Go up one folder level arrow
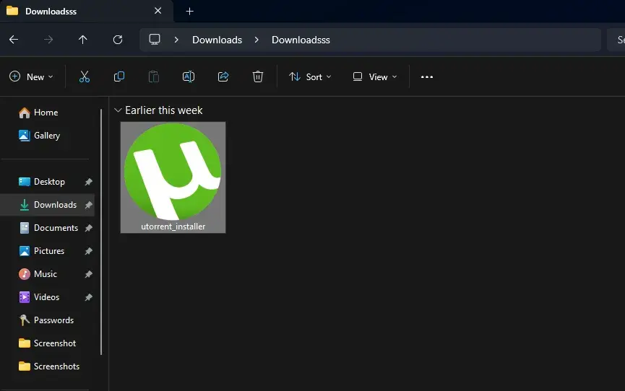The image size is (625, 391). (83, 40)
